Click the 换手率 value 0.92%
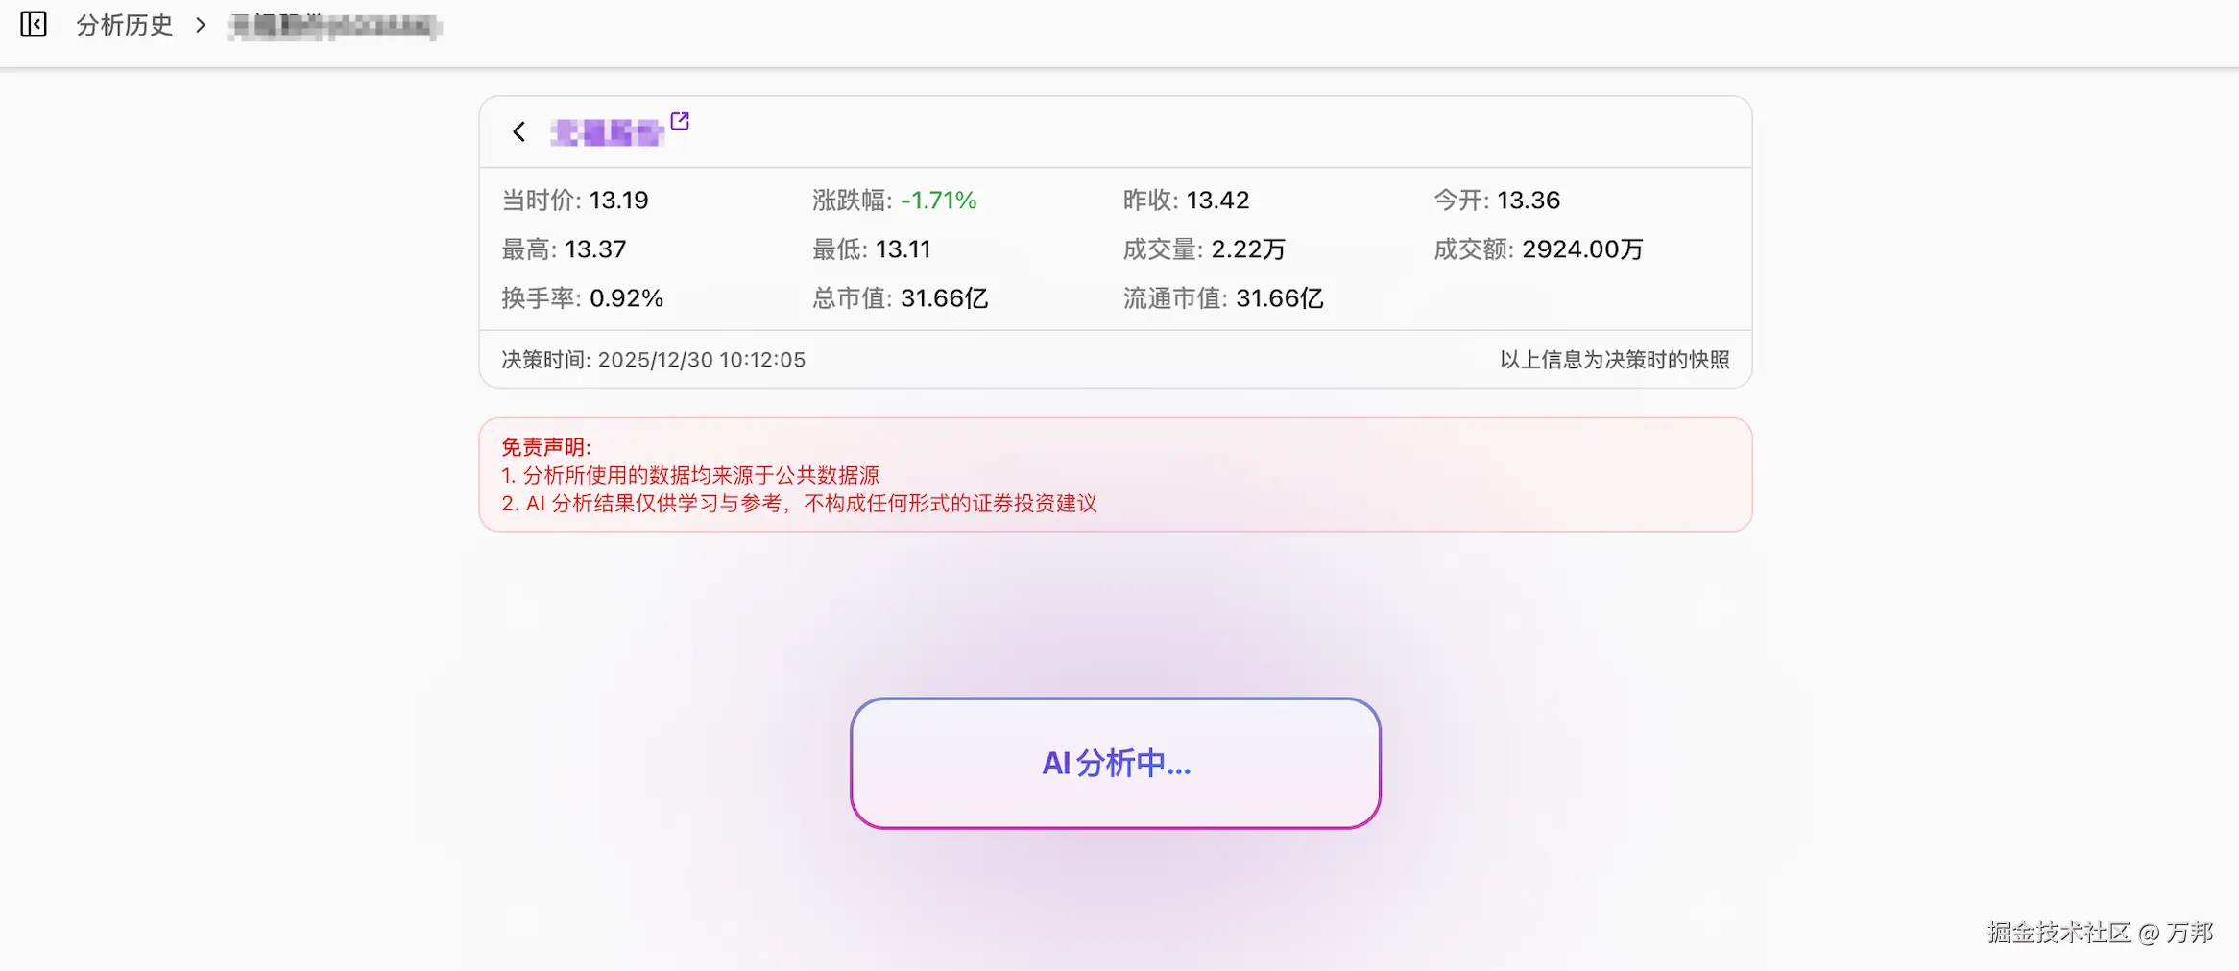Image resolution: width=2239 pixels, height=971 pixels. click(626, 297)
